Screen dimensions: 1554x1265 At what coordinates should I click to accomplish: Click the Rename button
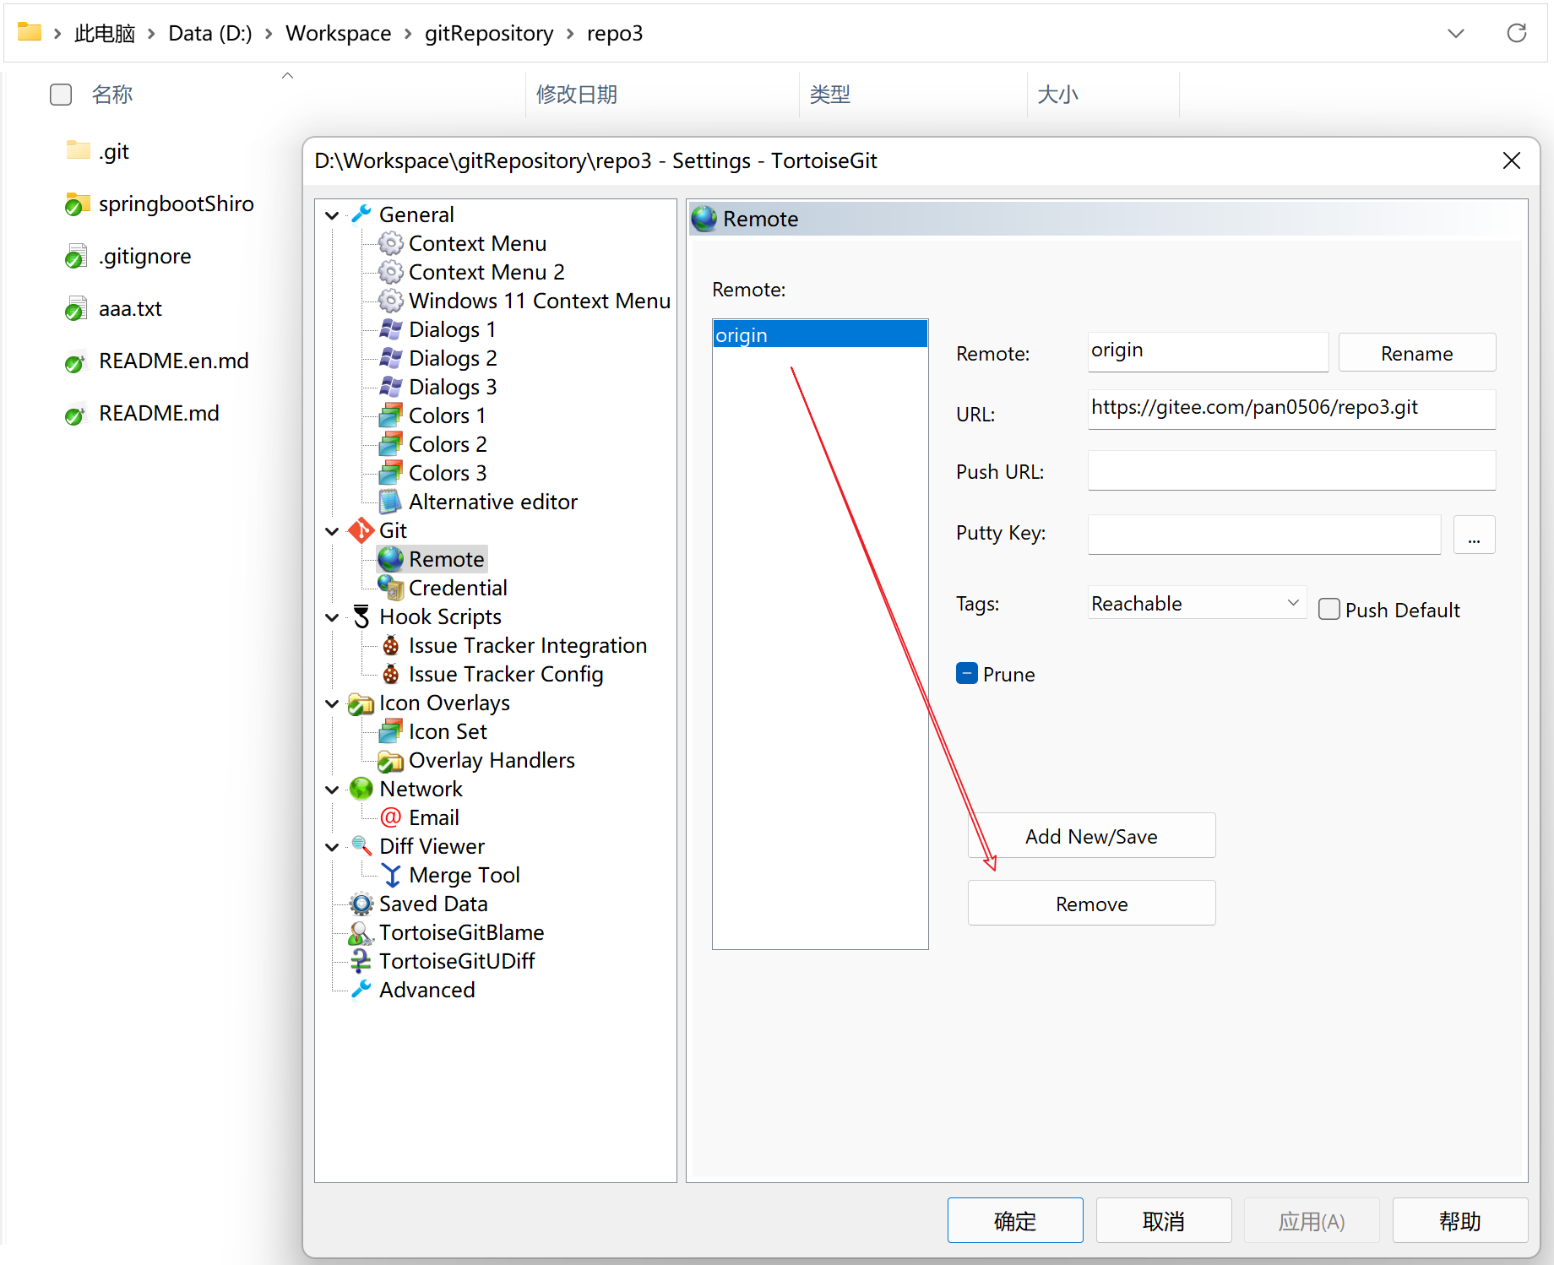click(x=1416, y=353)
